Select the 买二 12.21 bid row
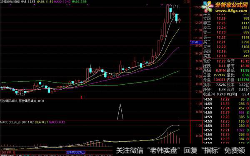Viewport: 250px width, 156px height. 226,42
